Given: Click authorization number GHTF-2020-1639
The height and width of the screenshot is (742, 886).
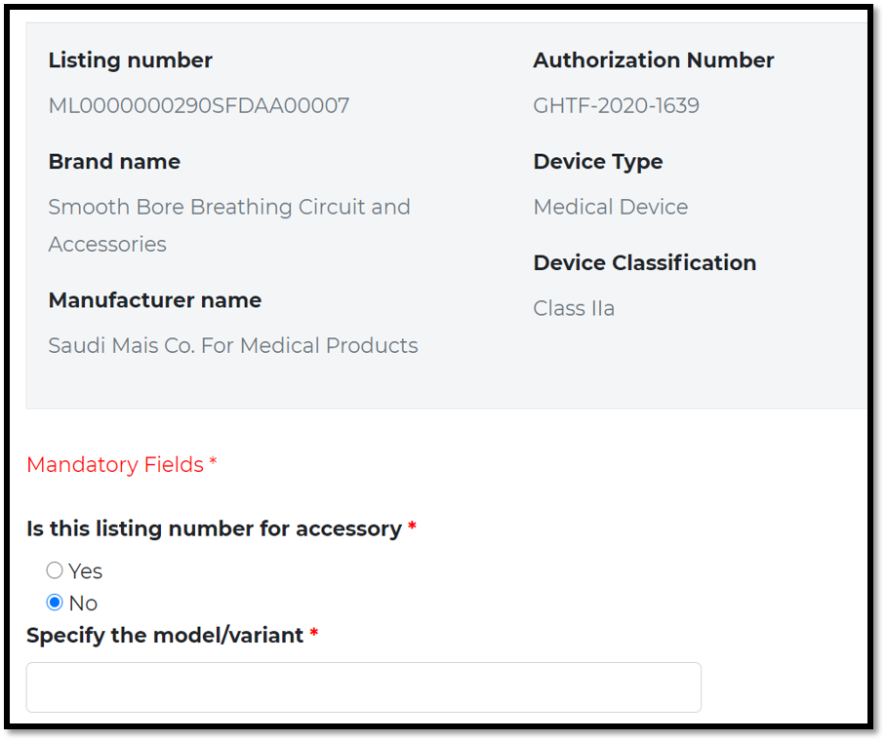Looking at the screenshot, I should 616,105.
